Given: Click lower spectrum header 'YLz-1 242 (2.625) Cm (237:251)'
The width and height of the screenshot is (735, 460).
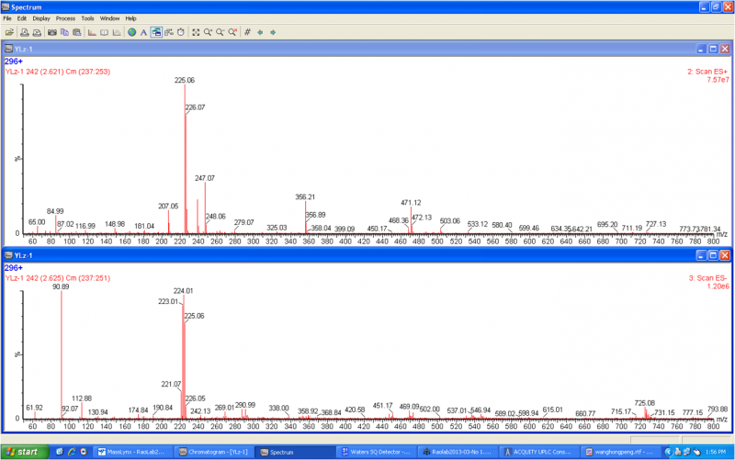Looking at the screenshot, I should pos(58,278).
